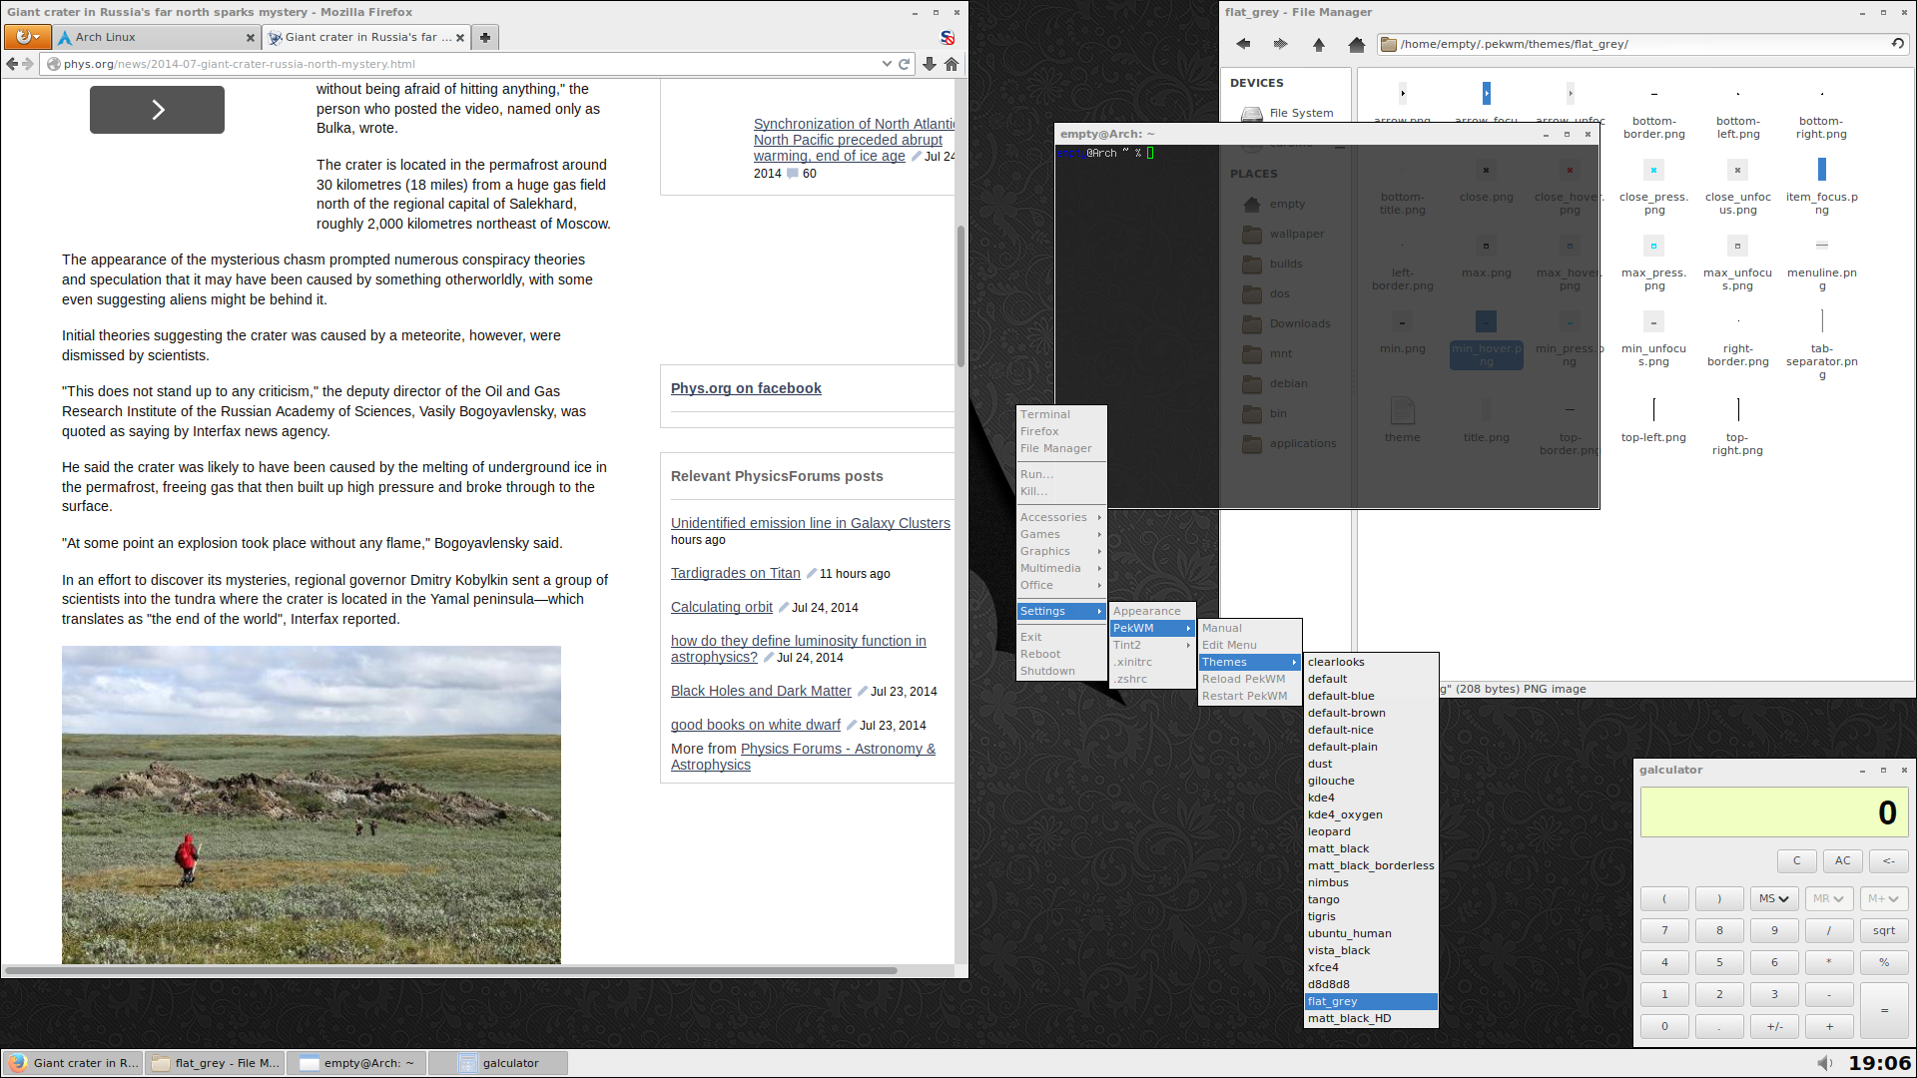The image size is (1917, 1078).
Task: Close the Arch Linux tab
Action: [x=250, y=38]
